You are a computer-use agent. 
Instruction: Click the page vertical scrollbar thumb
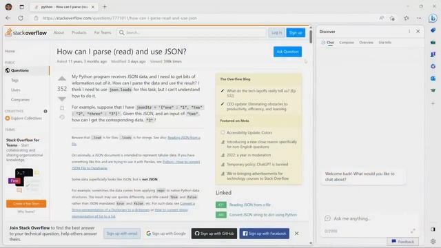311,37
